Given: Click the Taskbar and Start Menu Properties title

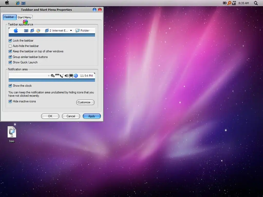Looking at the screenshot, I should (x=46, y=10).
